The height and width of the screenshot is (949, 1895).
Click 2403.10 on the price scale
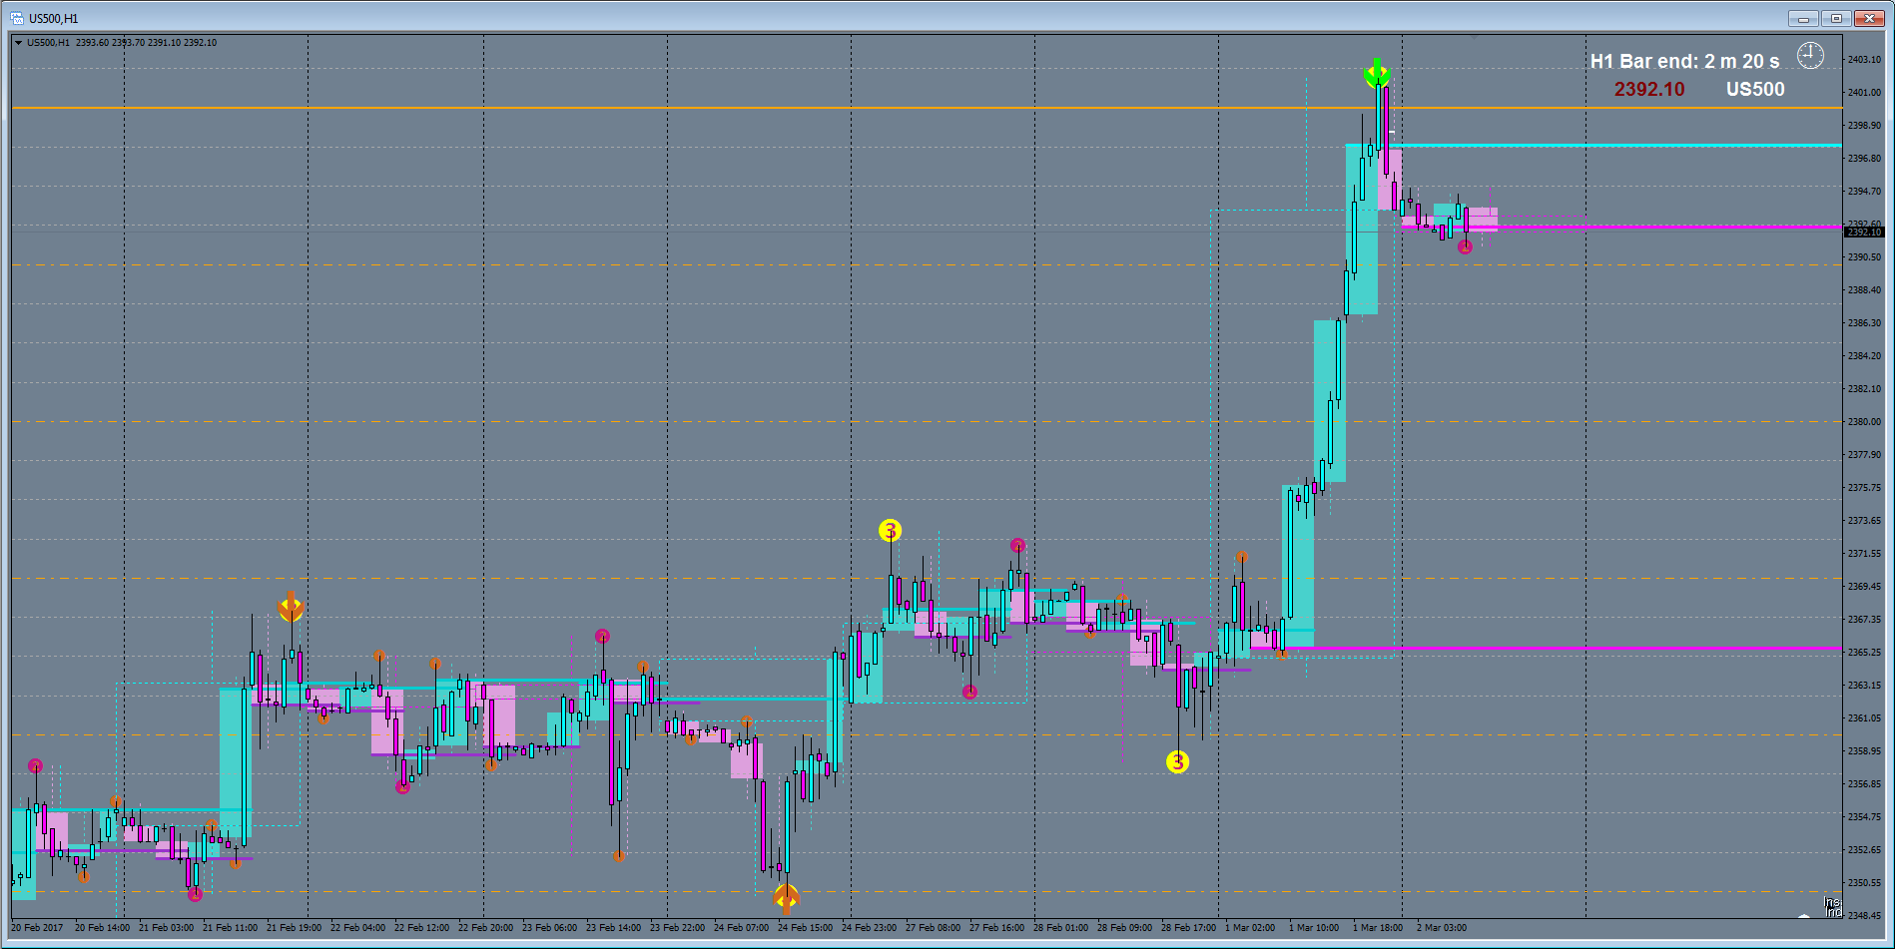[1864, 60]
